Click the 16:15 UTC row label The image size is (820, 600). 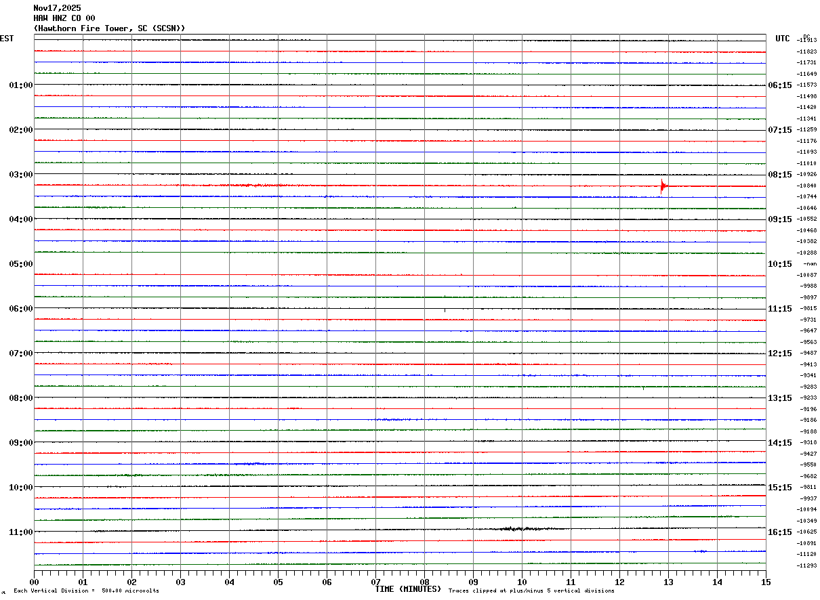tap(779, 532)
